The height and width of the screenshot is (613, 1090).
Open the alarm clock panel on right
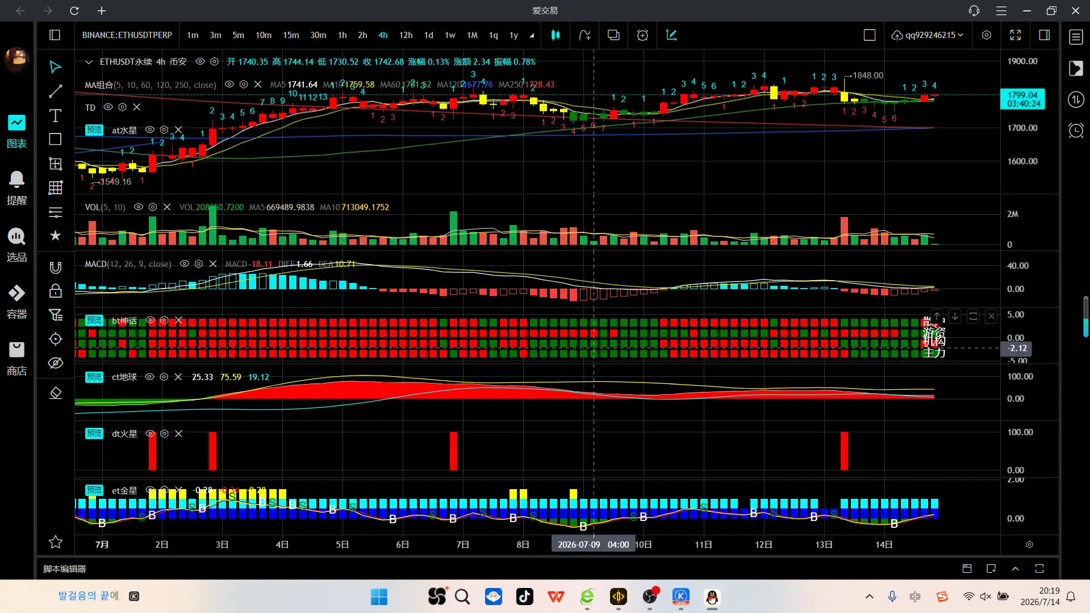tap(1076, 131)
